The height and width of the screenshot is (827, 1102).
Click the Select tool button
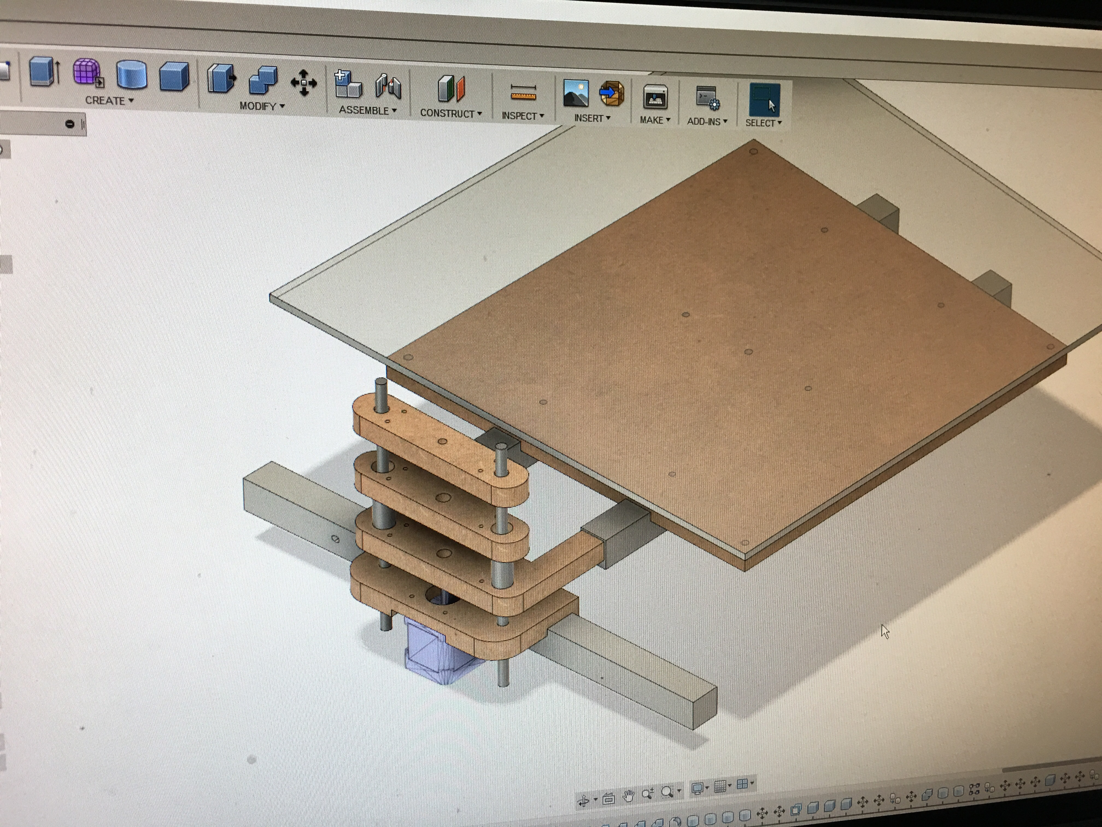click(764, 100)
